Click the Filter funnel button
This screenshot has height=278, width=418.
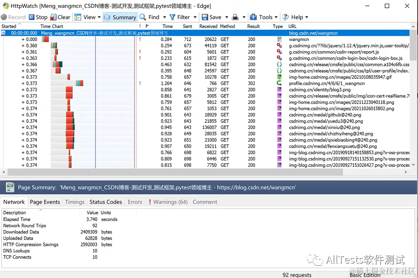click(180, 17)
